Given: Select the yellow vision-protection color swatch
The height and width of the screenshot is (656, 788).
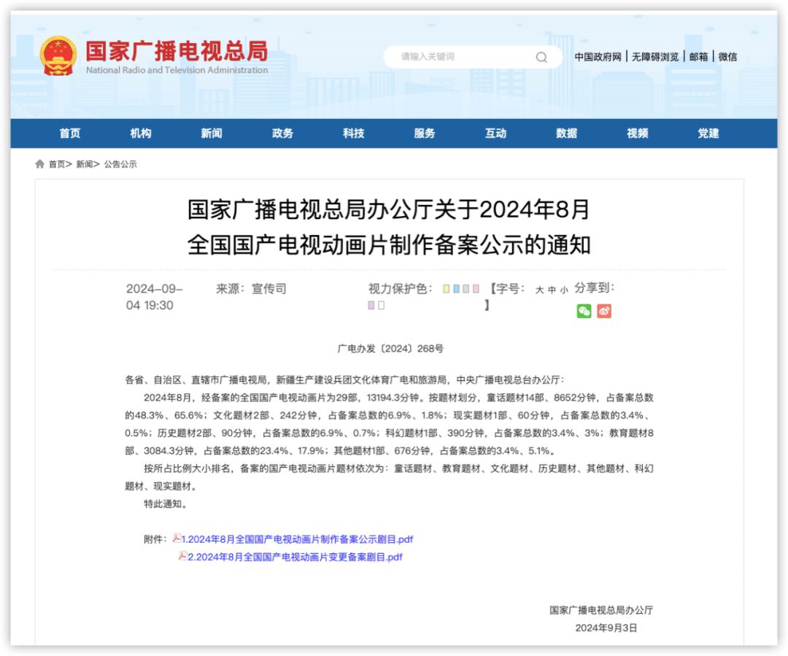Looking at the screenshot, I should pyautogui.click(x=446, y=289).
